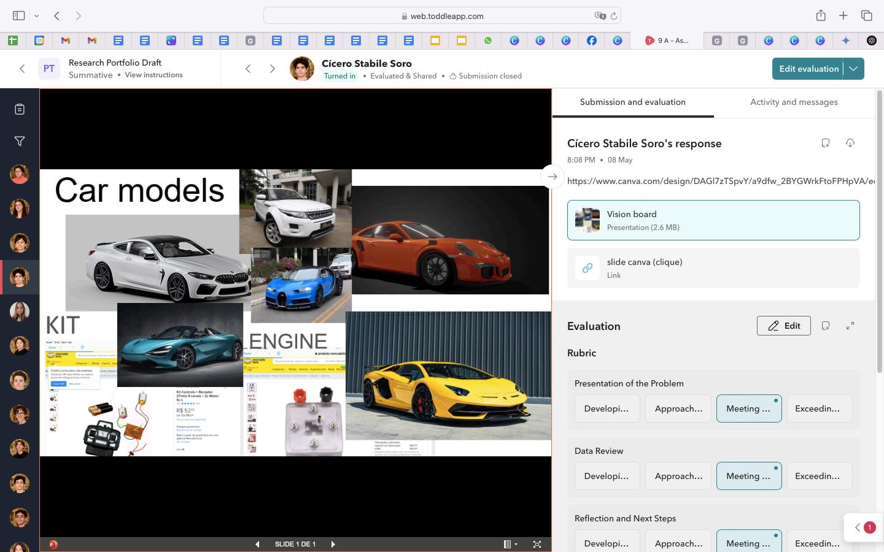This screenshot has height=552, width=884.
Task: Add comment on Cícero's response
Action: (x=826, y=143)
